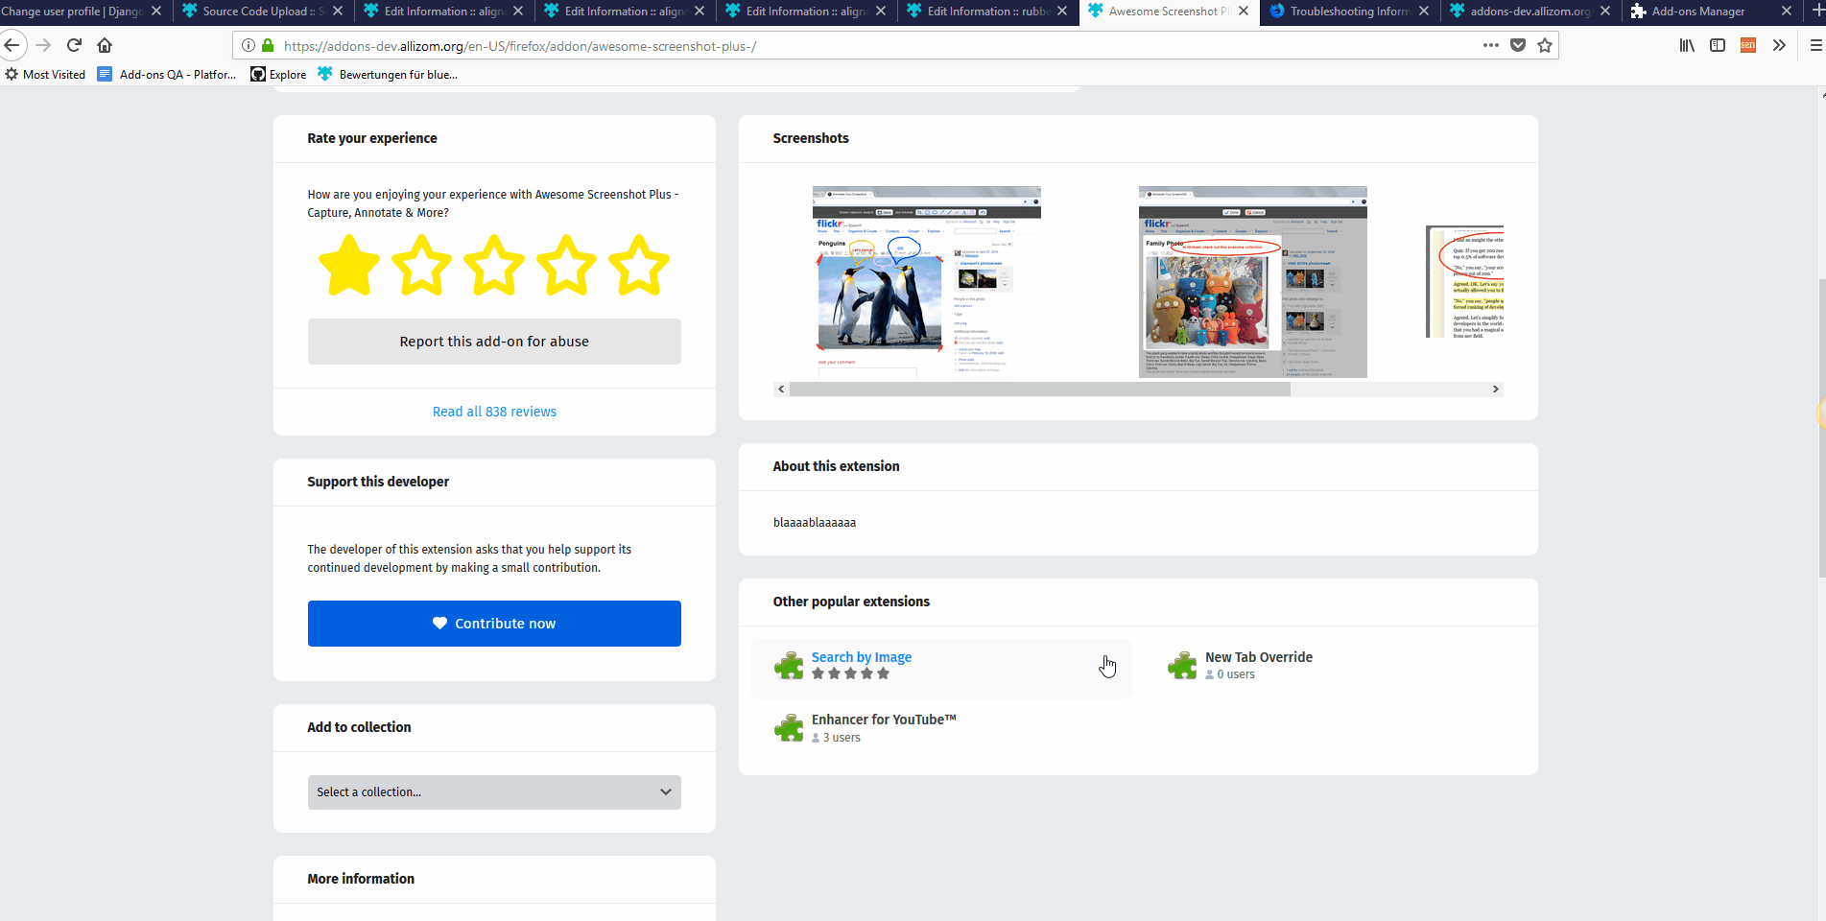Switch to the Add-ons Manager tab
Screen dimensions: 1826x921
click(x=1711, y=12)
